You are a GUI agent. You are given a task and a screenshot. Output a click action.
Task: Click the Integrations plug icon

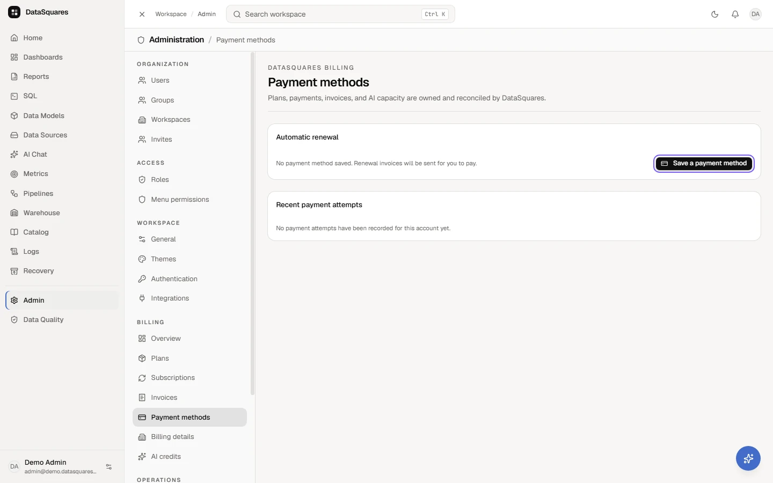point(142,298)
